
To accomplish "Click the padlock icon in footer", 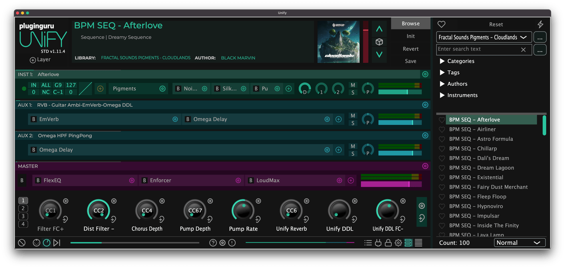I will tap(388, 243).
